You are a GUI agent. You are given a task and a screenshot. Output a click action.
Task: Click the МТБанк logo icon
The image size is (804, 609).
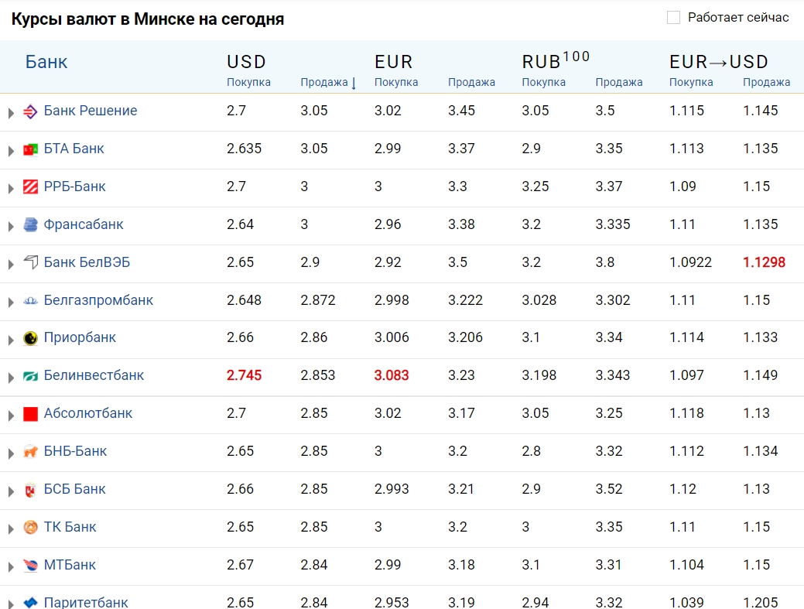click(30, 566)
